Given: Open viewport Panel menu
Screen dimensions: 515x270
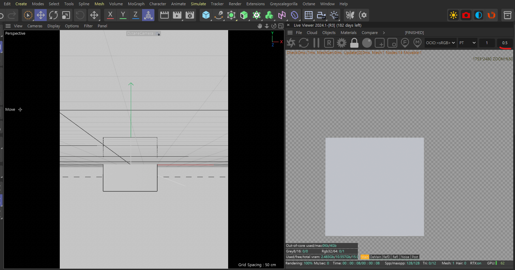Looking at the screenshot, I should point(102,26).
